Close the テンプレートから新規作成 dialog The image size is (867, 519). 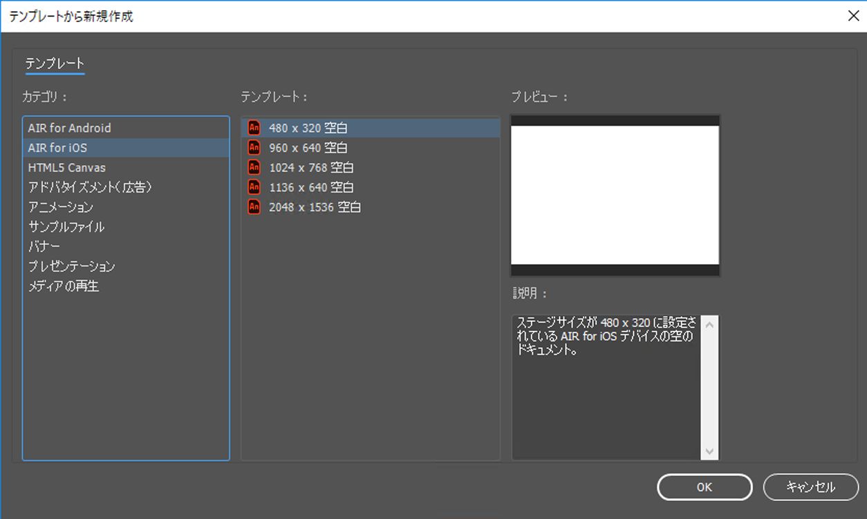point(854,16)
